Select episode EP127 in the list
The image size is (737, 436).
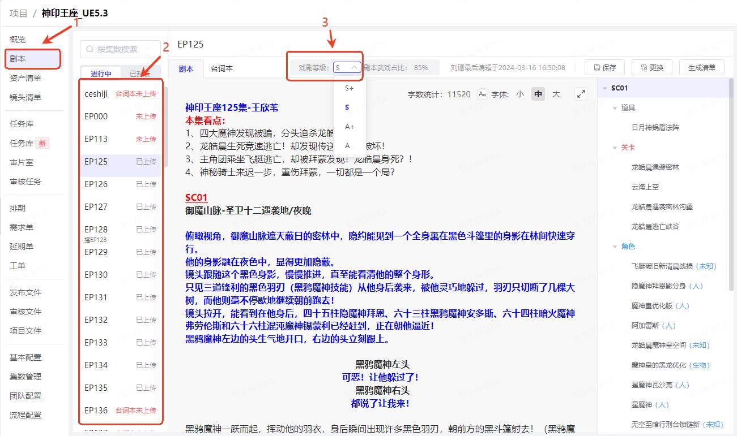tap(120, 207)
